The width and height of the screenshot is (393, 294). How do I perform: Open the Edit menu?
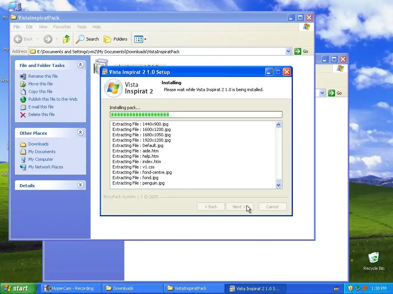[x=29, y=27]
